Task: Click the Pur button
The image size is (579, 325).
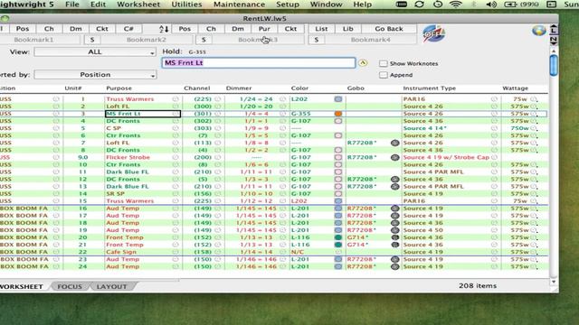Action: [x=264, y=29]
